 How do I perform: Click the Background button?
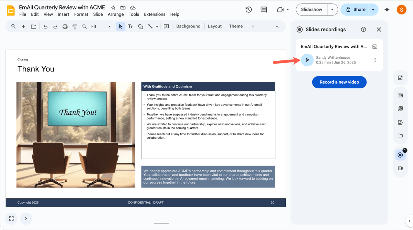click(x=188, y=26)
